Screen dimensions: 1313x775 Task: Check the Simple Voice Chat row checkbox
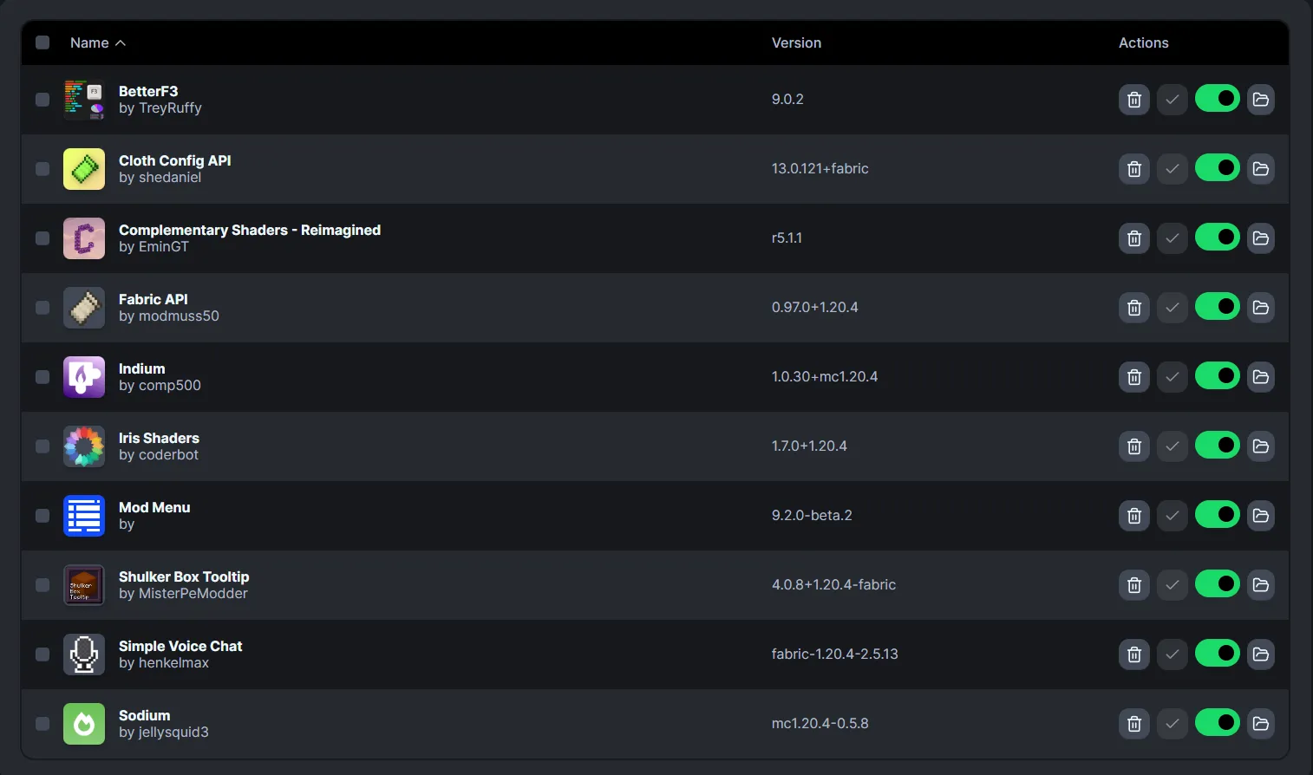pos(42,655)
